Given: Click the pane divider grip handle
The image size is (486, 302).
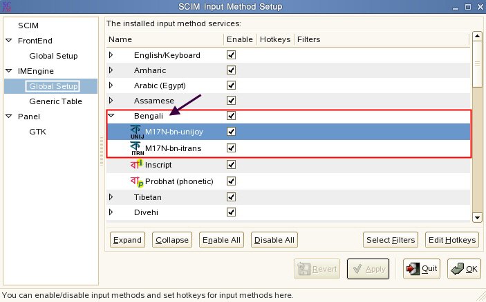Looking at the screenshot, I should point(102,152).
